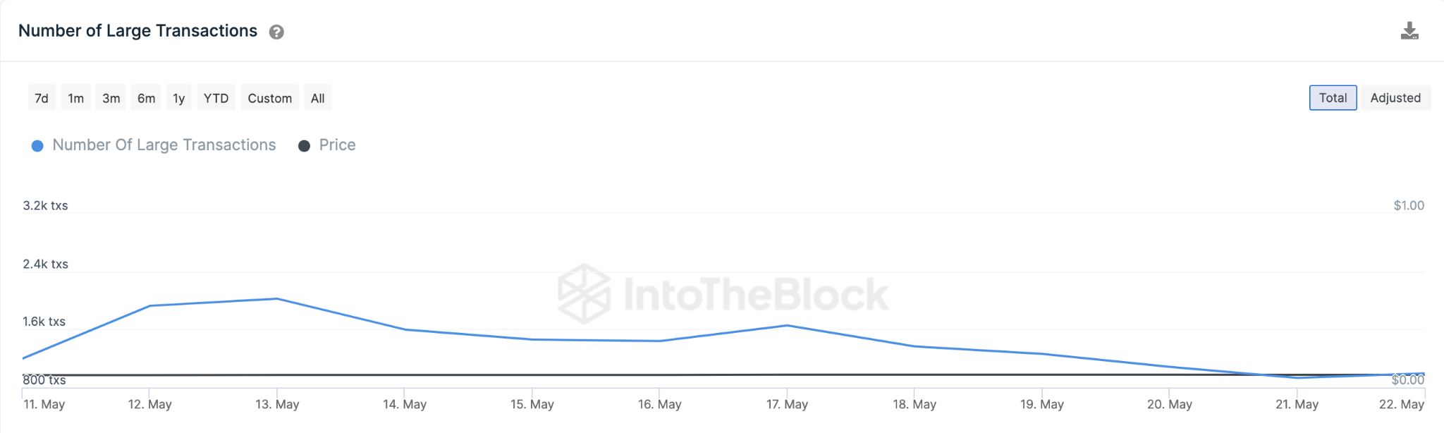Switch to the Adjusted view
Screen dimensions: 1444x433
(1395, 98)
